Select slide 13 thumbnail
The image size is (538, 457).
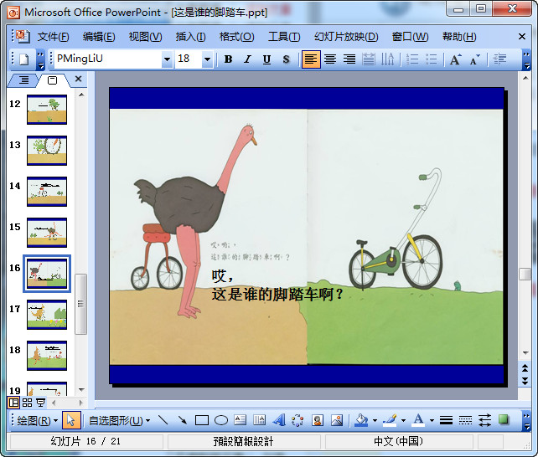point(47,151)
